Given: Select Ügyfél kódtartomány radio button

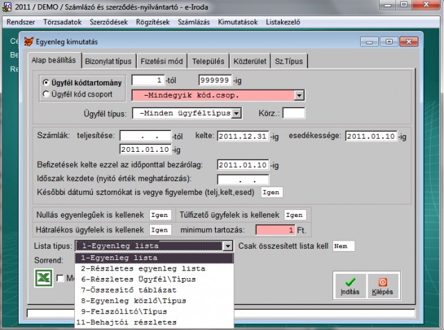Looking at the screenshot, I should 46,81.
